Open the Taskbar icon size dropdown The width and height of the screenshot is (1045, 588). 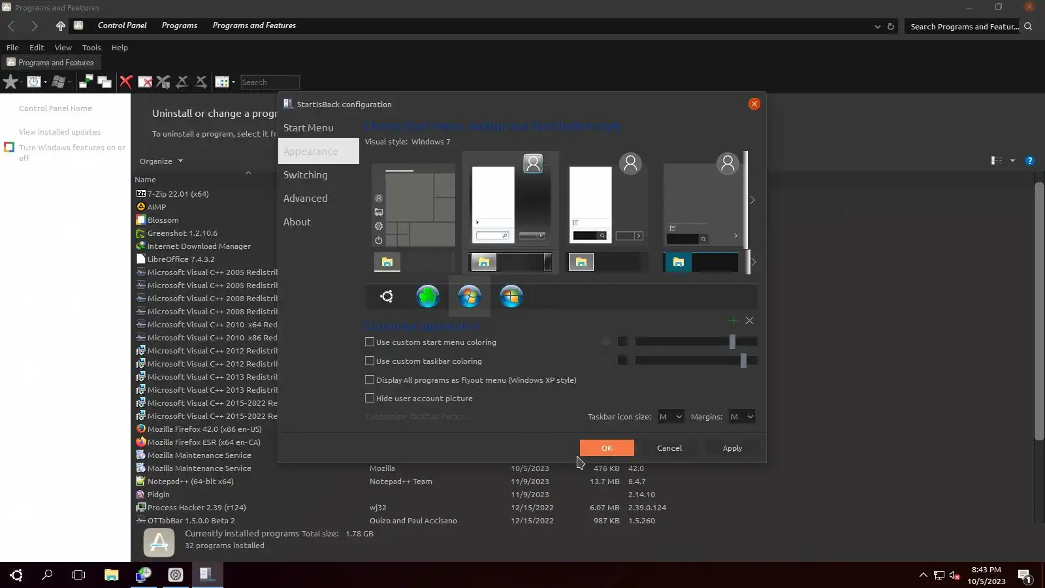coord(670,417)
